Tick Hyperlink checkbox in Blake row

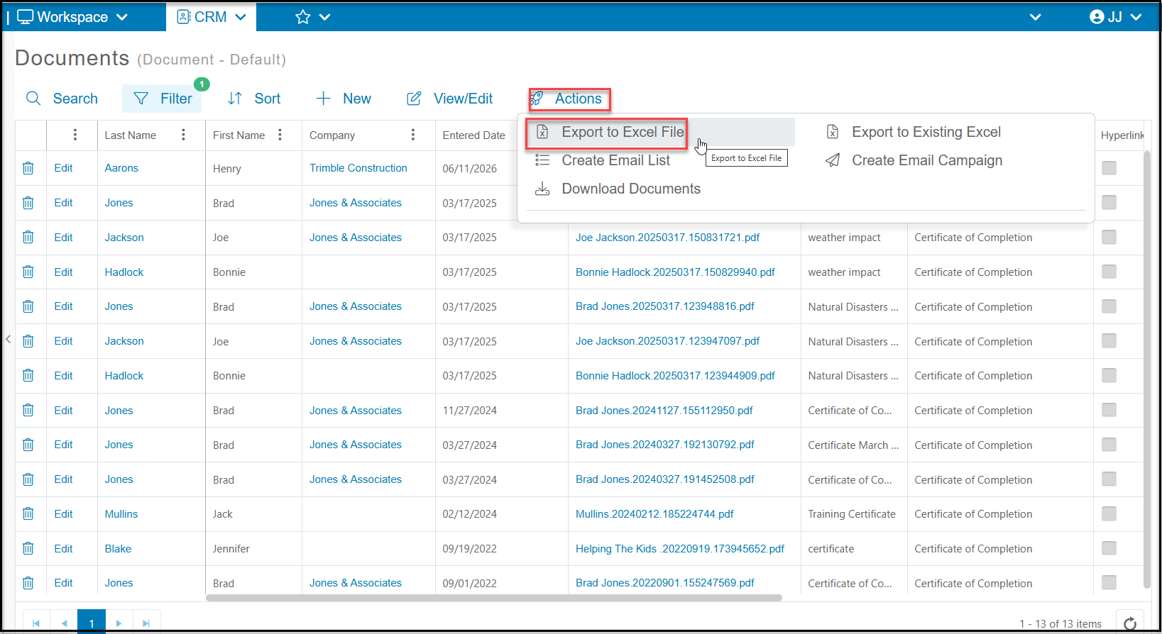click(x=1109, y=548)
